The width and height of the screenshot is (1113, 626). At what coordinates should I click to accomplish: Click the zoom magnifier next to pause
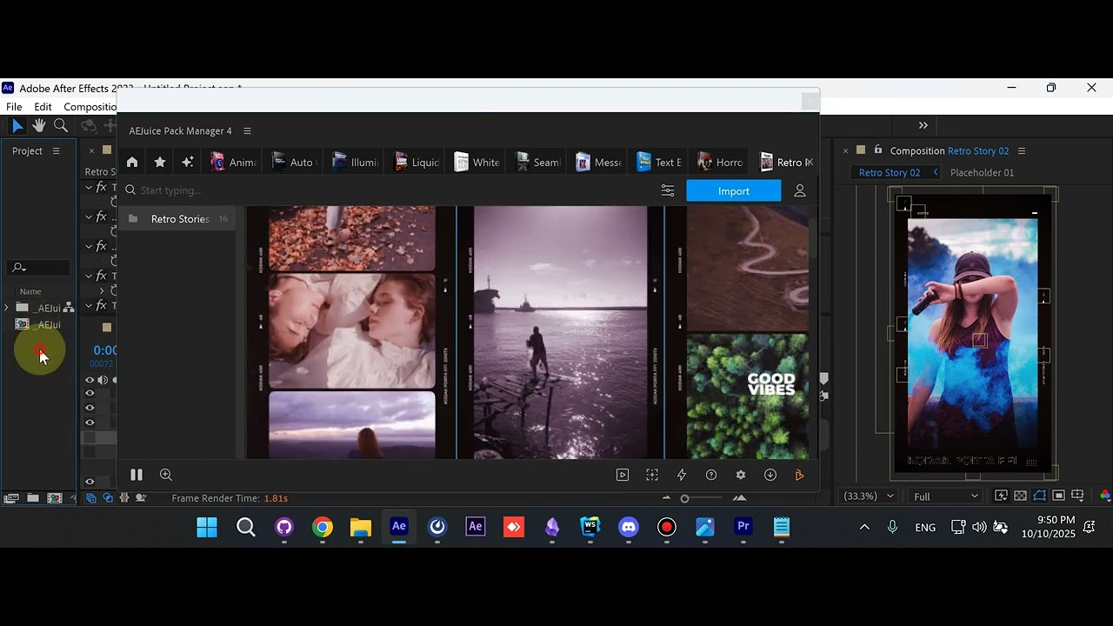[x=166, y=475]
